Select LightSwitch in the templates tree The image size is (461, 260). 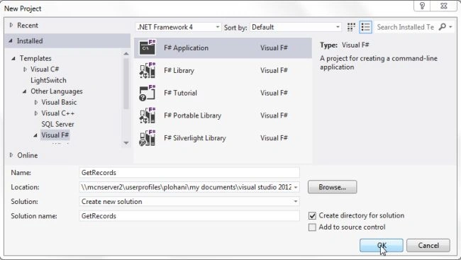[48, 80]
